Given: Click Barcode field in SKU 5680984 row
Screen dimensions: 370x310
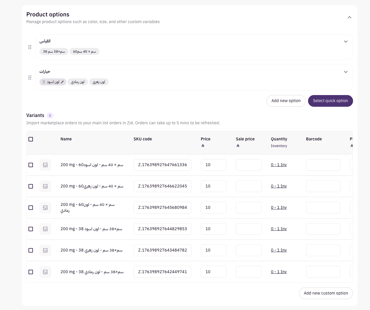Looking at the screenshot, I should pos(323,208).
